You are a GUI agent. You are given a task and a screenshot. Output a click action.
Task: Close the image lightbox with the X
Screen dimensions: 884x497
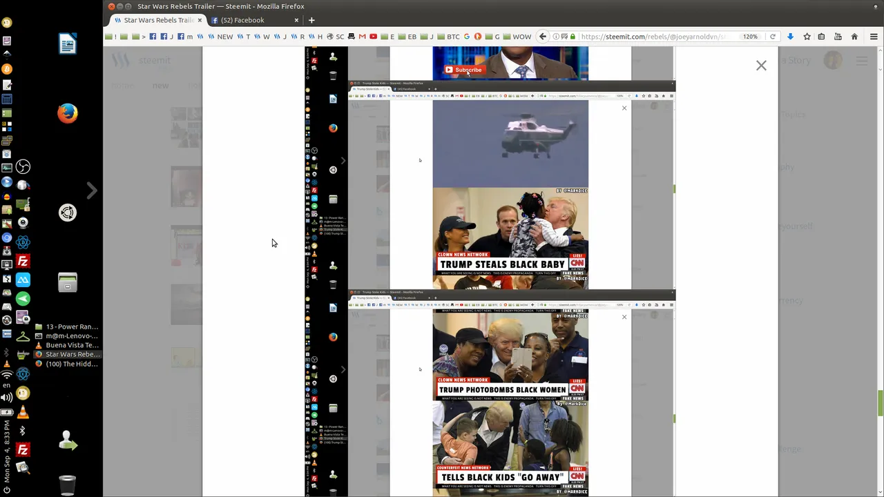pyautogui.click(x=761, y=66)
